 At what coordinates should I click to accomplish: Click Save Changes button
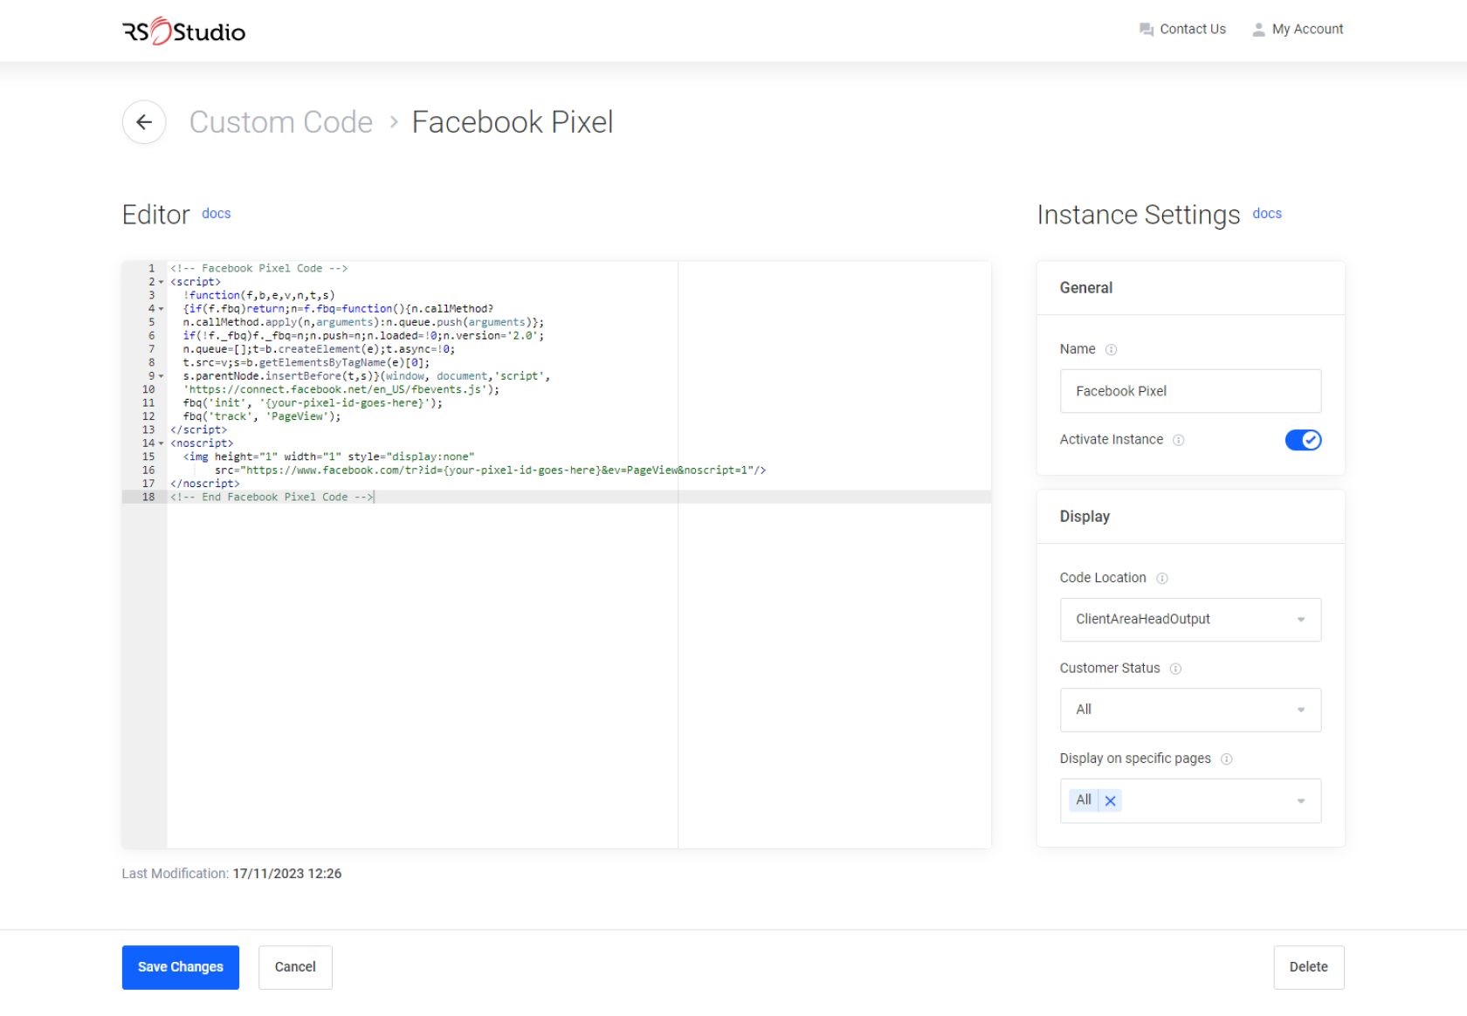point(180,967)
